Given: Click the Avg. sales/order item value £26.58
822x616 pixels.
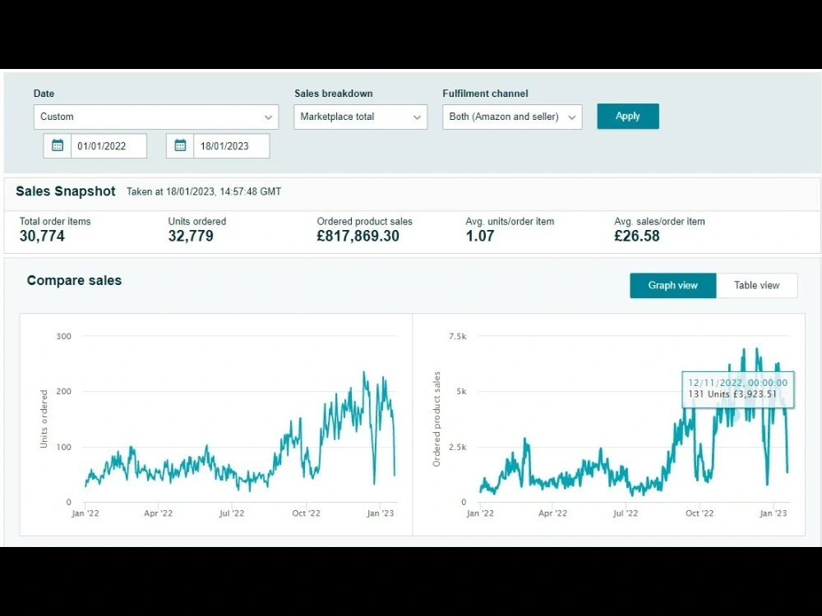Looking at the screenshot, I should 637,237.
